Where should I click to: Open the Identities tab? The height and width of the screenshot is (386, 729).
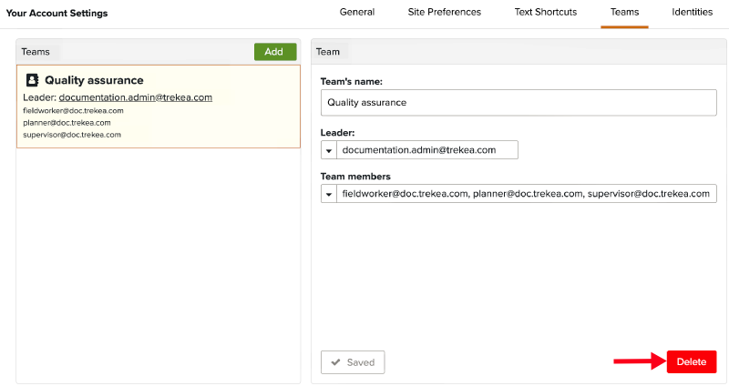click(693, 13)
